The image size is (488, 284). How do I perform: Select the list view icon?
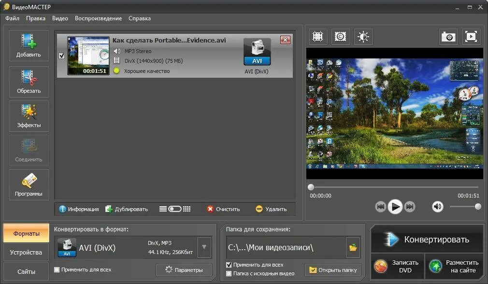[x=163, y=209]
